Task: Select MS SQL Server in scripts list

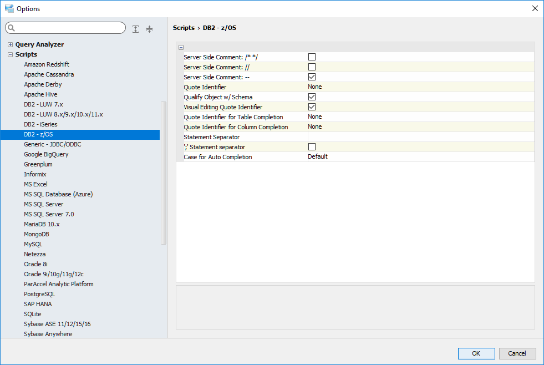Action: (x=44, y=204)
